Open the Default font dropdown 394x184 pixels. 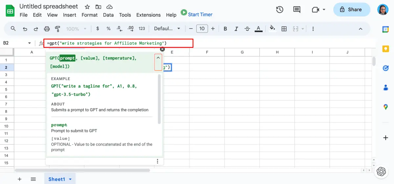pos(167,29)
